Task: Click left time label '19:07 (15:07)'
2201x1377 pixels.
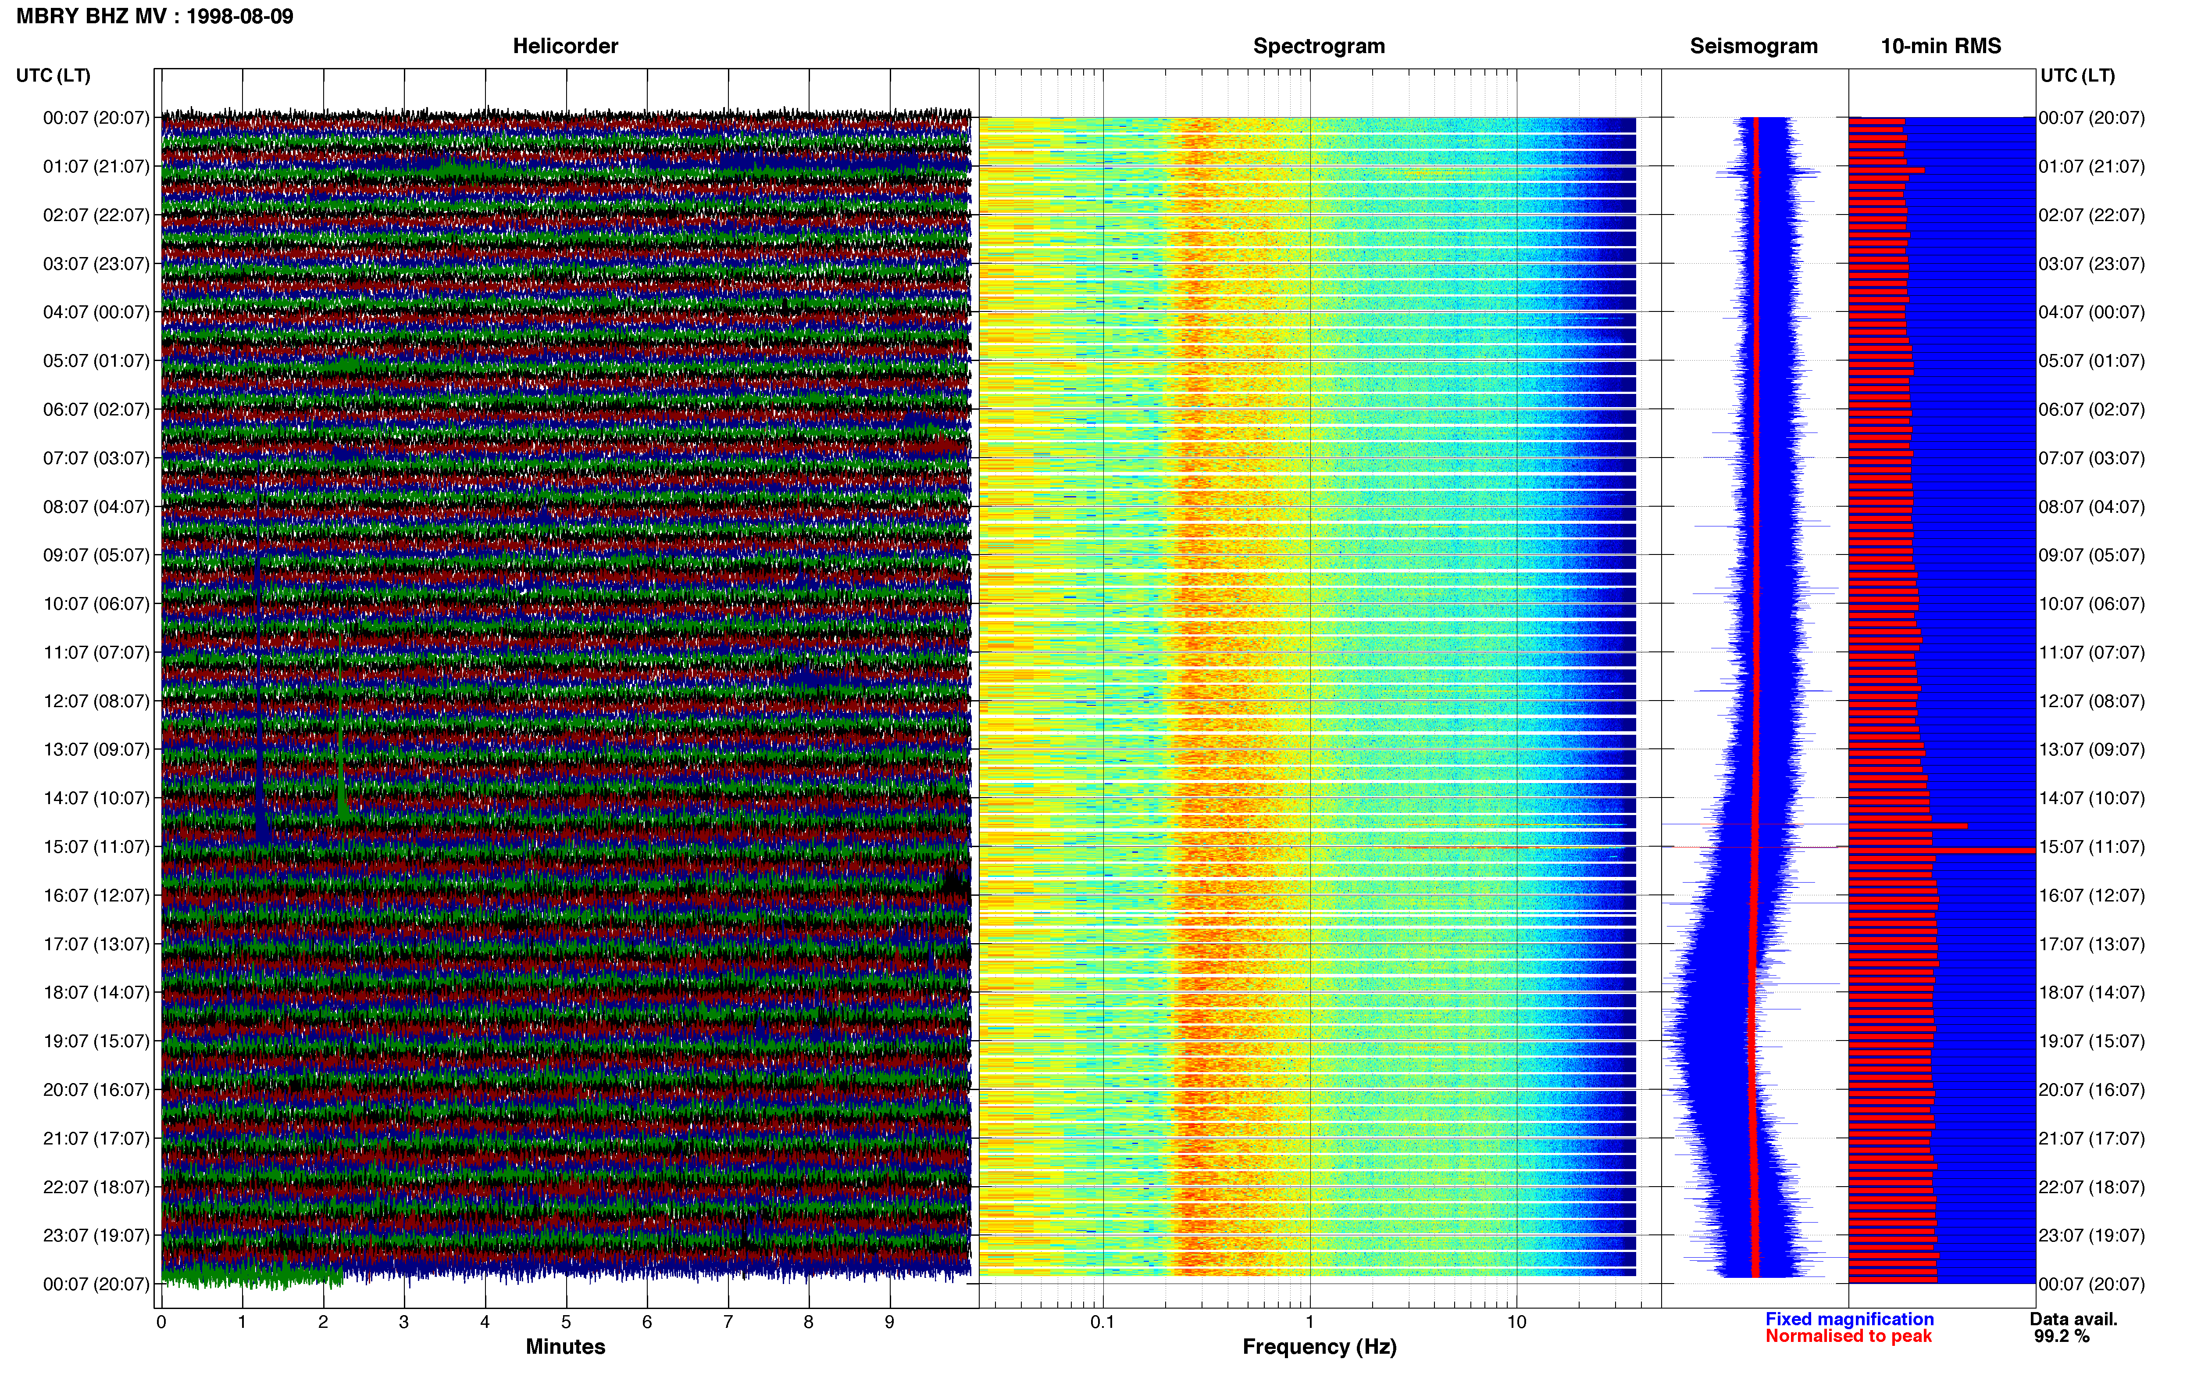Action: pos(96,1041)
